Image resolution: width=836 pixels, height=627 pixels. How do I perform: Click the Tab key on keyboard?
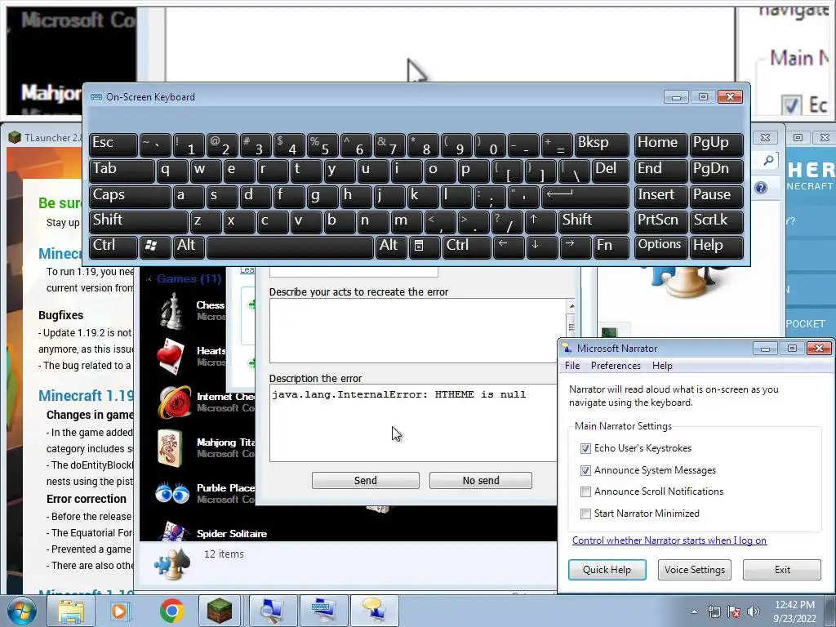coord(122,171)
